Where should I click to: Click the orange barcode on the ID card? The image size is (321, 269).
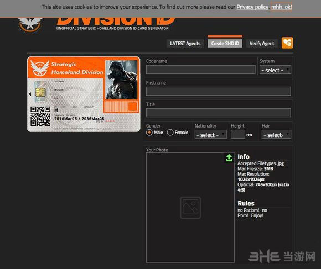coord(121,107)
